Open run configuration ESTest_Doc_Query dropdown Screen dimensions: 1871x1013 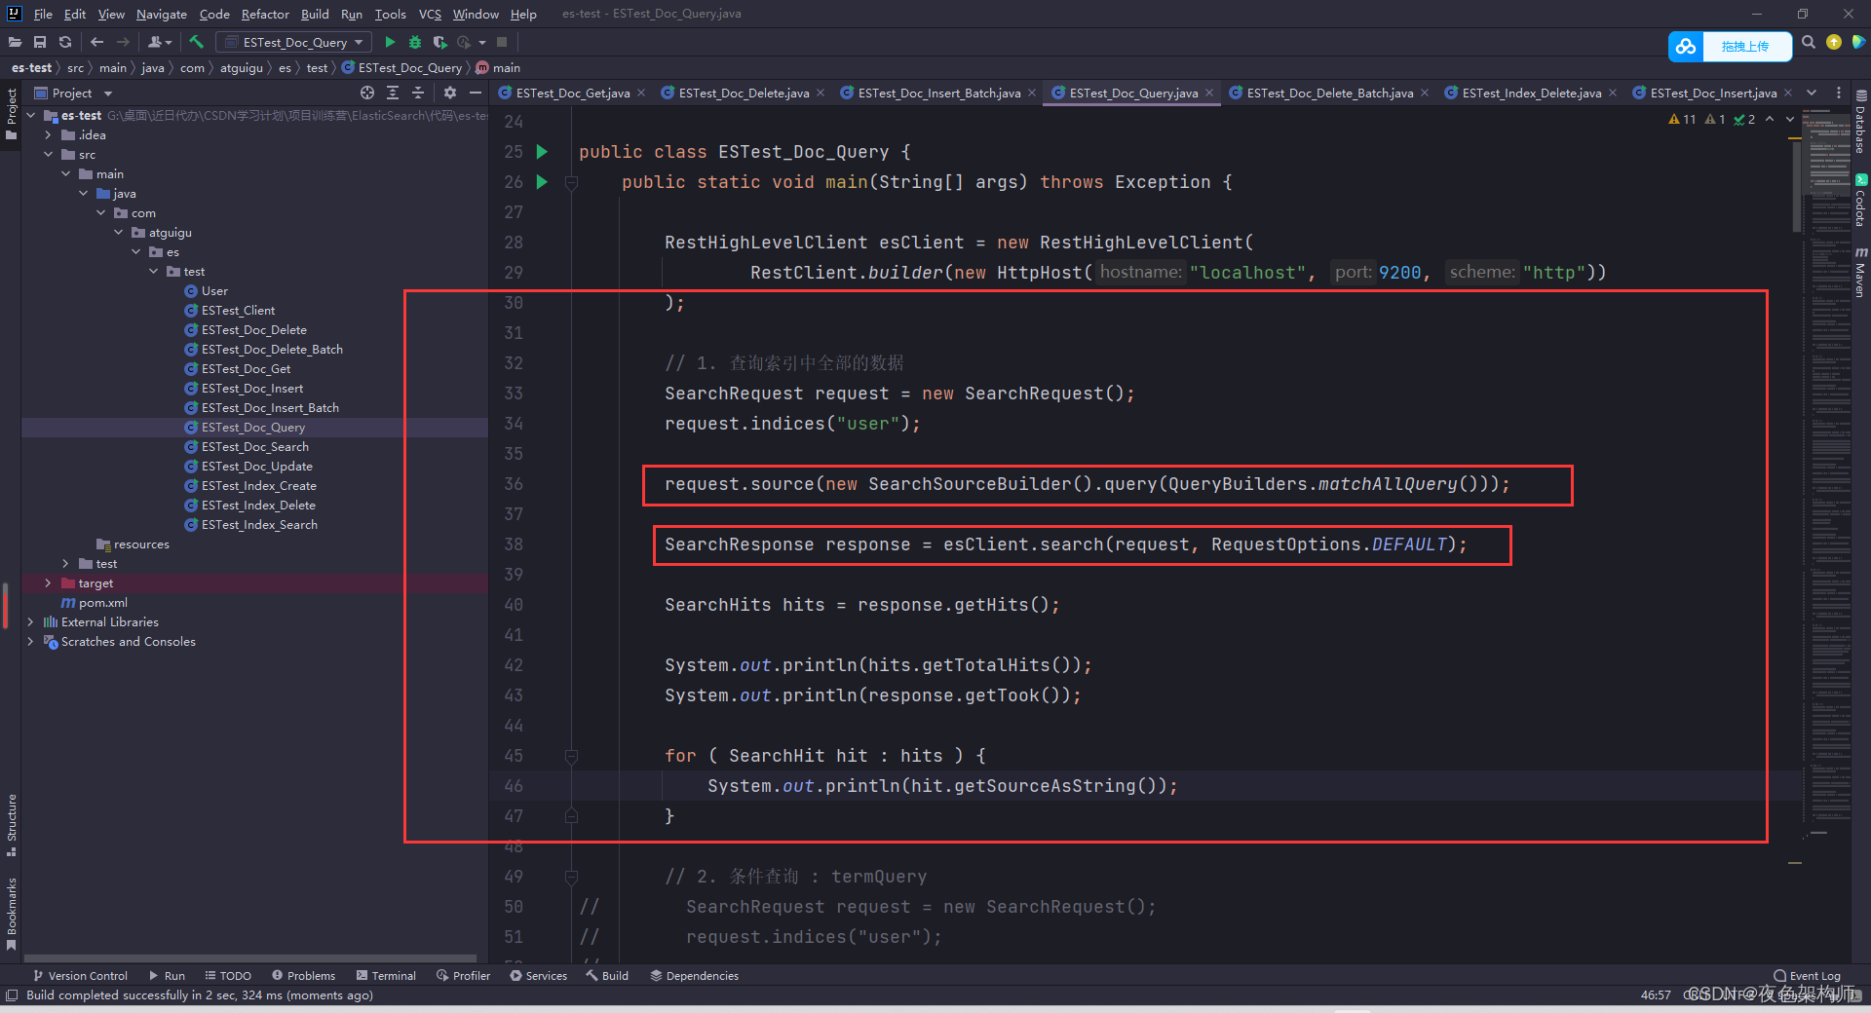294,42
